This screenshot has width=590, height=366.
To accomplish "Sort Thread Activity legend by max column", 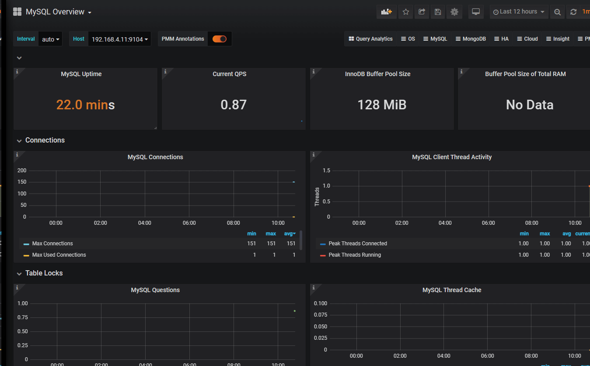I will tap(545, 234).
